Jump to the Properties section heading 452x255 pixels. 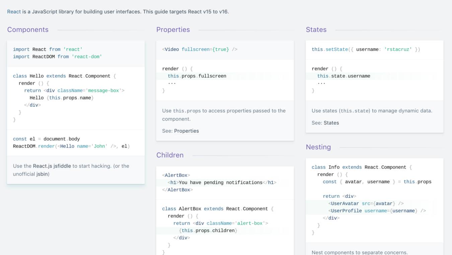(x=173, y=30)
